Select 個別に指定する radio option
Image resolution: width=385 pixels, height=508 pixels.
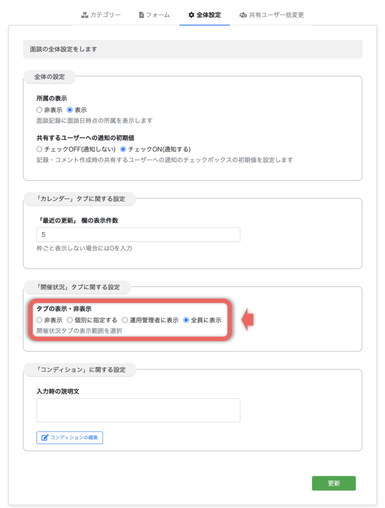(70, 320)
